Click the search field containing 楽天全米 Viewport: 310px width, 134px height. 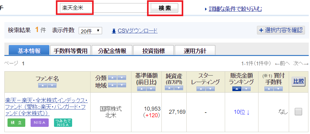coord(106,8)
